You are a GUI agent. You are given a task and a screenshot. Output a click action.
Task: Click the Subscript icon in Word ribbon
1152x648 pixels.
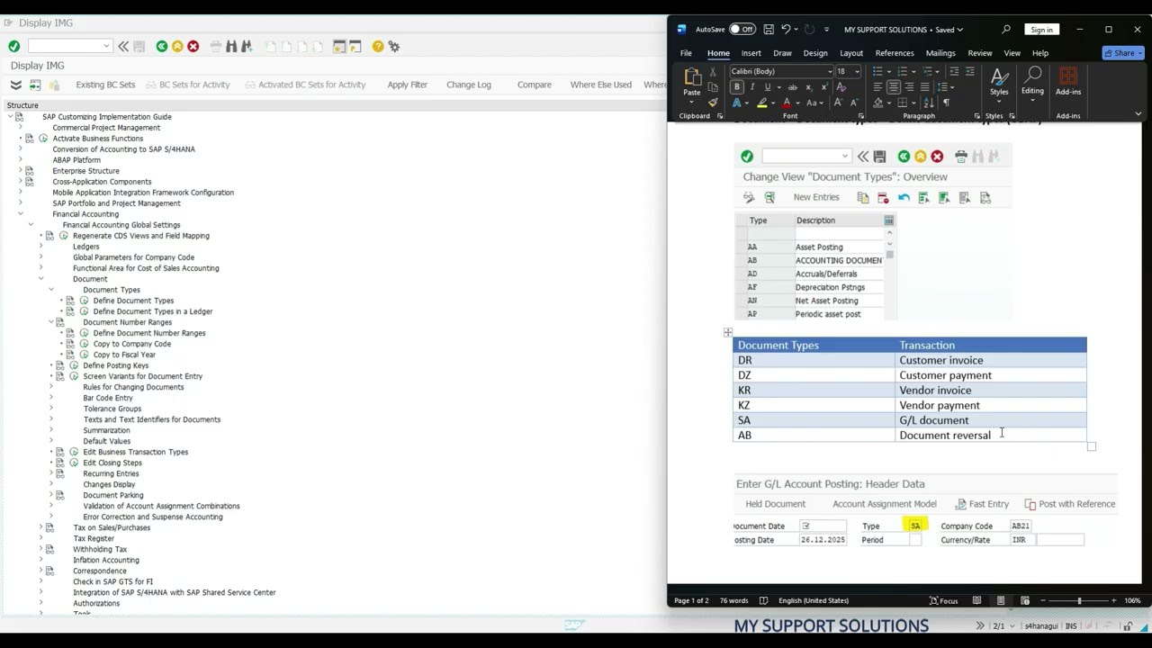tap(808, 87)
